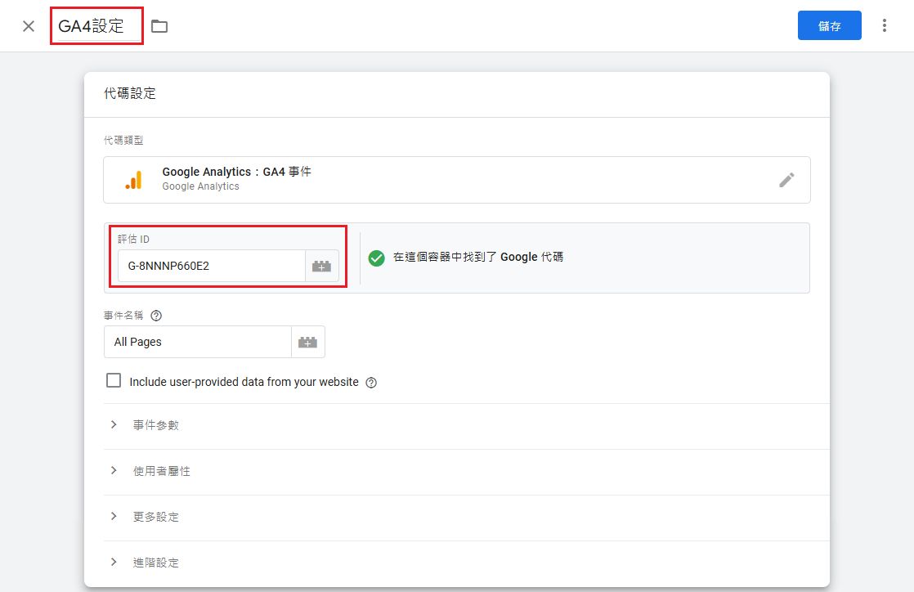Screen dimensions: 914x592
Task: Open the help icon next to 事件名稱
Action: coord(156,315)
